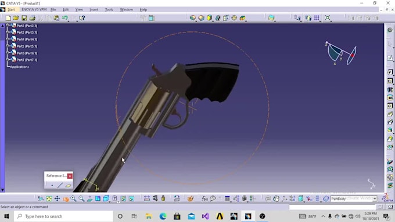Click the Print icon in the toolbar
Image resolution: width=395 pixels, height=222 pixels.
(x=33, y=18)
